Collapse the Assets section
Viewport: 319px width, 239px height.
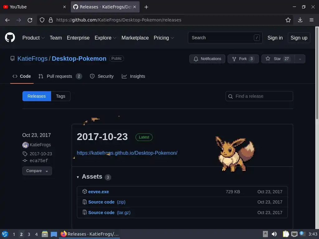pos(78,177)
